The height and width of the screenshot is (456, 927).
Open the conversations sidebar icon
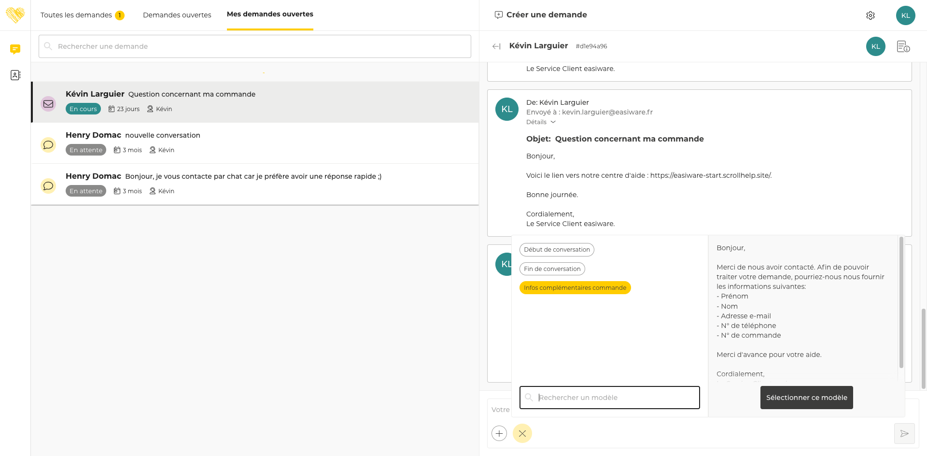click(15, 49)
